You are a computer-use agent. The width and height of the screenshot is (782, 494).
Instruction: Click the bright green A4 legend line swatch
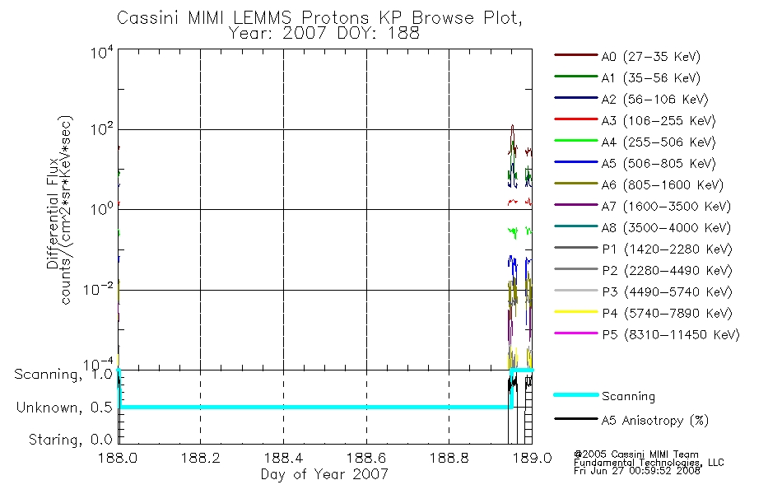coord(575,141)
